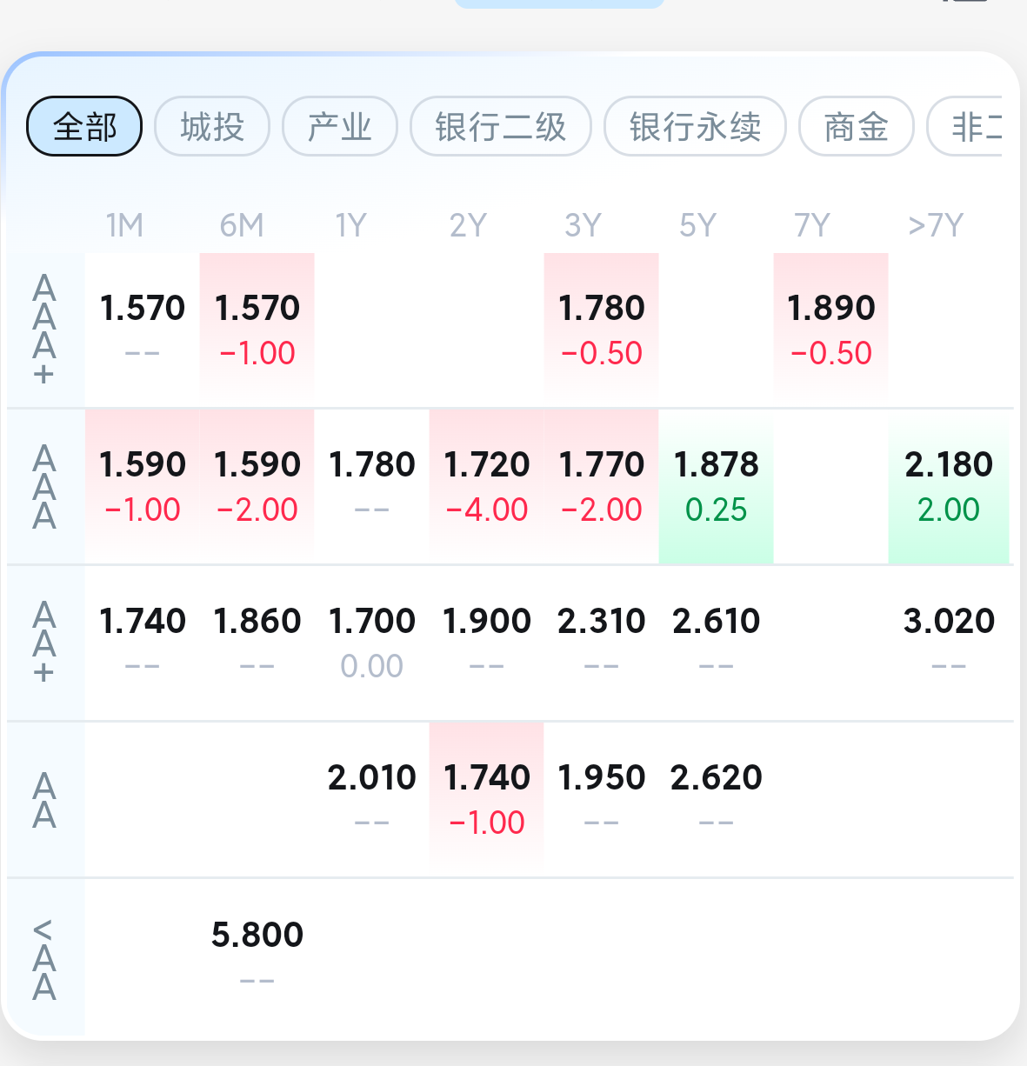The image size is (1027, 1066).
Task: Open AA+ 1Y cell showing 1.700
Action: click(x=372, y=643)
